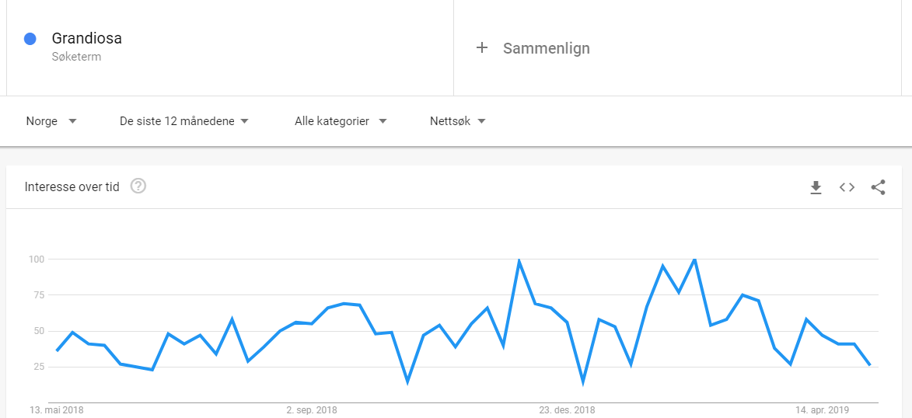Click the Søketerm label under Grandiosa
The width and height of the screenshot is (912, 418).
click(x=76, y=57)
